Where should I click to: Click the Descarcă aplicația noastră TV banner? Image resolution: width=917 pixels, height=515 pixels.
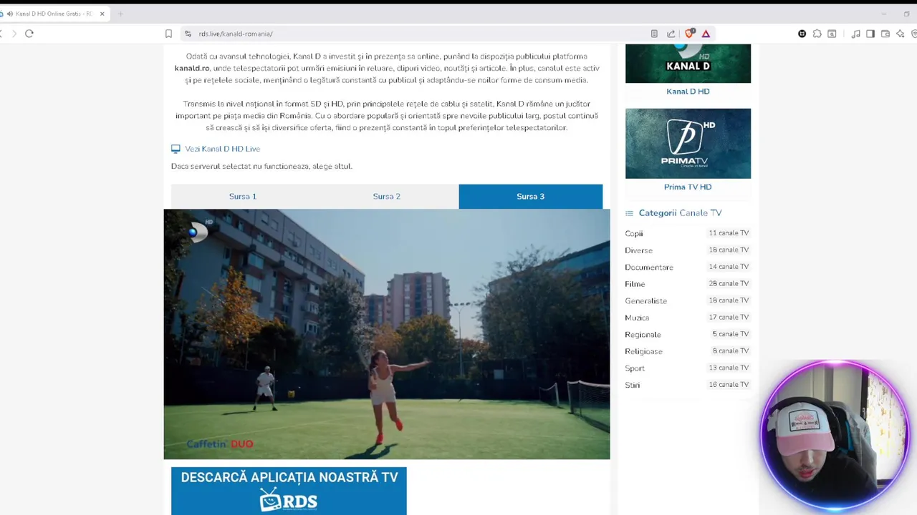pos(289,491)
